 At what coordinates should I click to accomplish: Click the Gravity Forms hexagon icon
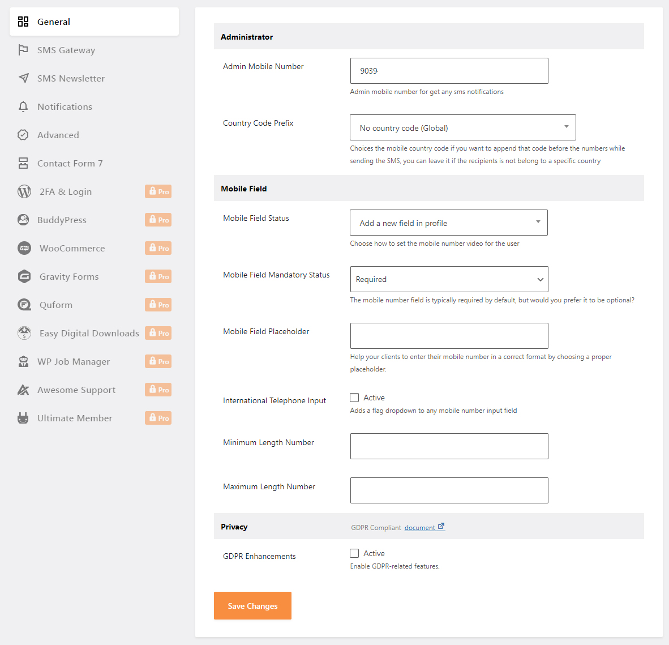click(24, 276)
